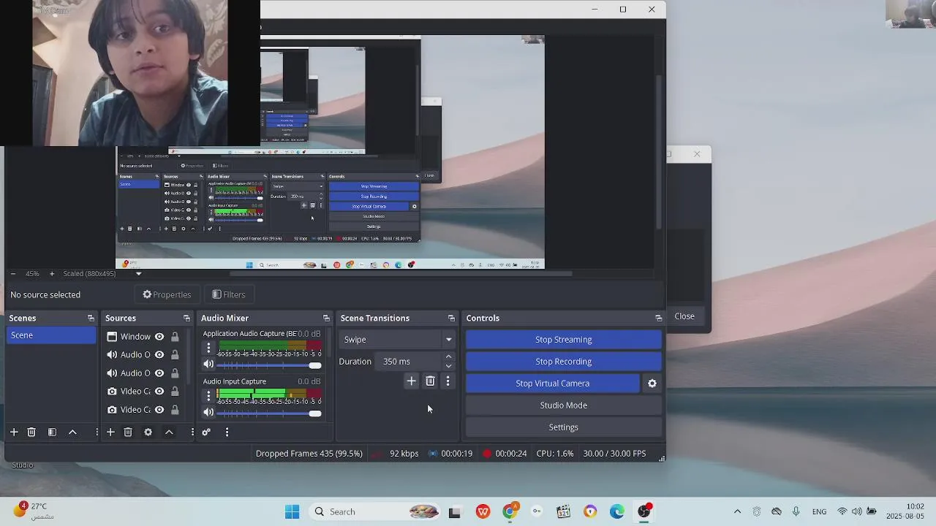The height and width of the screenshot is (526, 936).
Task: Open Audio Input Capture three-dot options
Action: [x=208, y=395]
